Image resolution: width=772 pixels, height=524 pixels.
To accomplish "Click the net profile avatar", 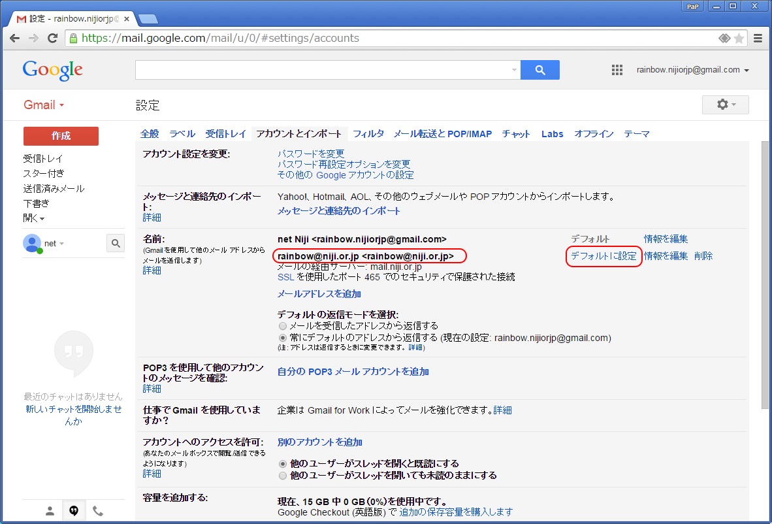I will (x=32, y=243).
